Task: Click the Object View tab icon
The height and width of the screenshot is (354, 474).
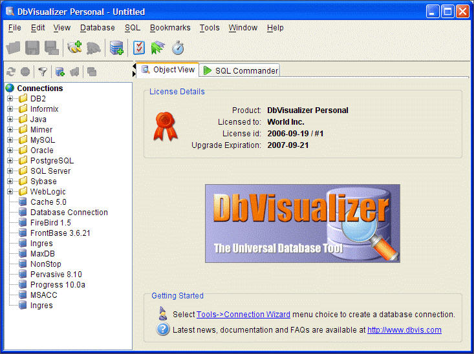Action: (145, 70)
